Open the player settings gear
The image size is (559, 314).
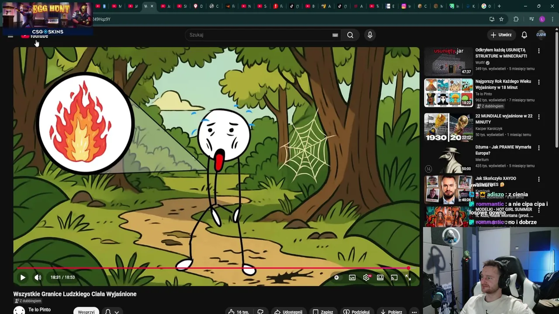tap(366, 277)
